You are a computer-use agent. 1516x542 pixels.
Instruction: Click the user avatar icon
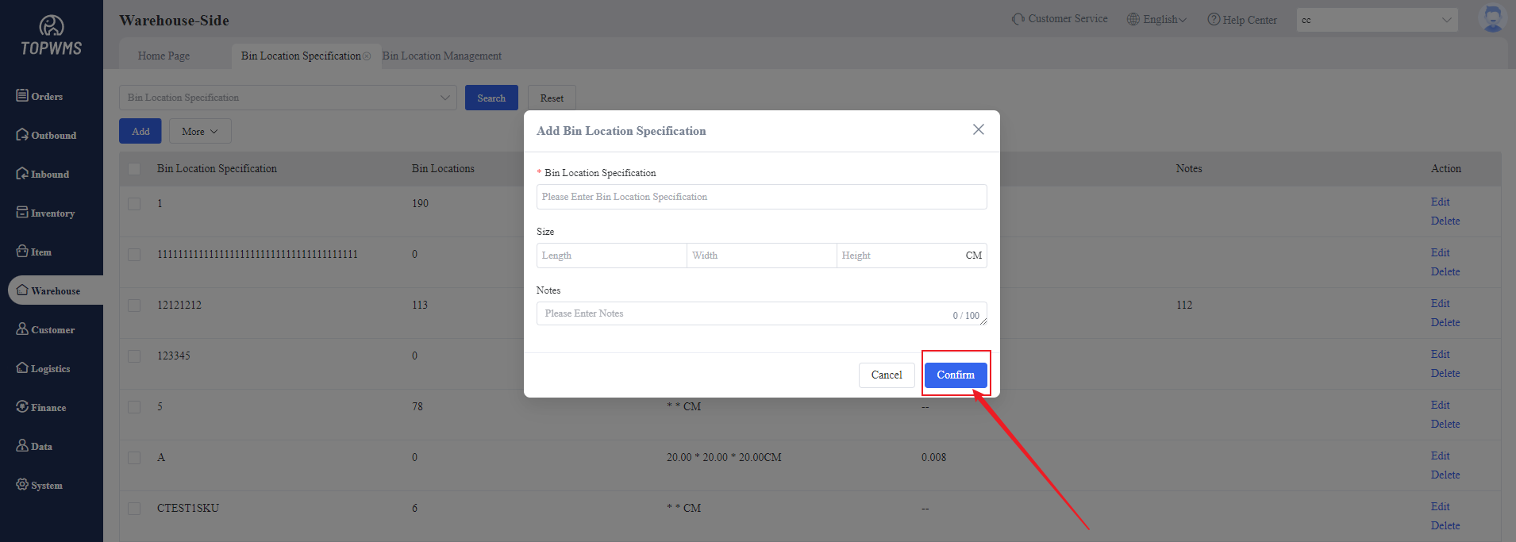1492,18
